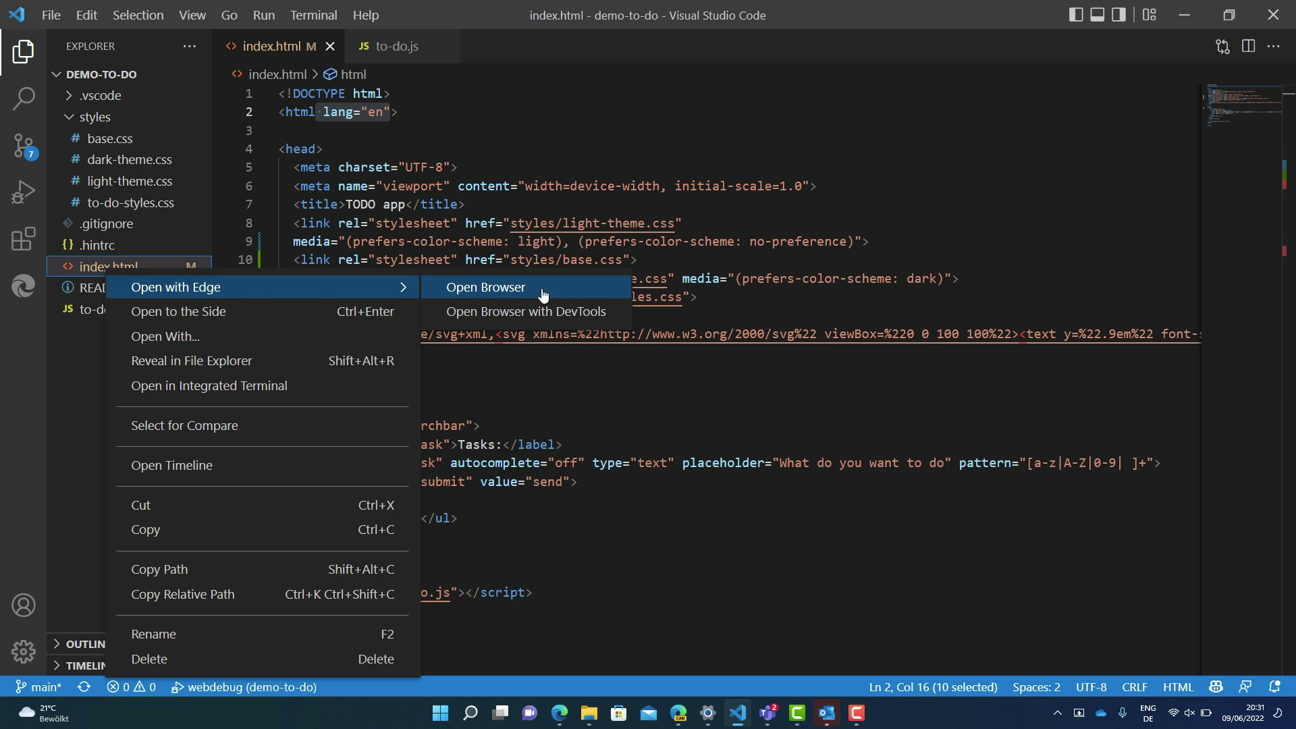The image size is (1296, 729).
Task: Click the Toggle Panel Layout icon
Action: tap(1097, 15)
